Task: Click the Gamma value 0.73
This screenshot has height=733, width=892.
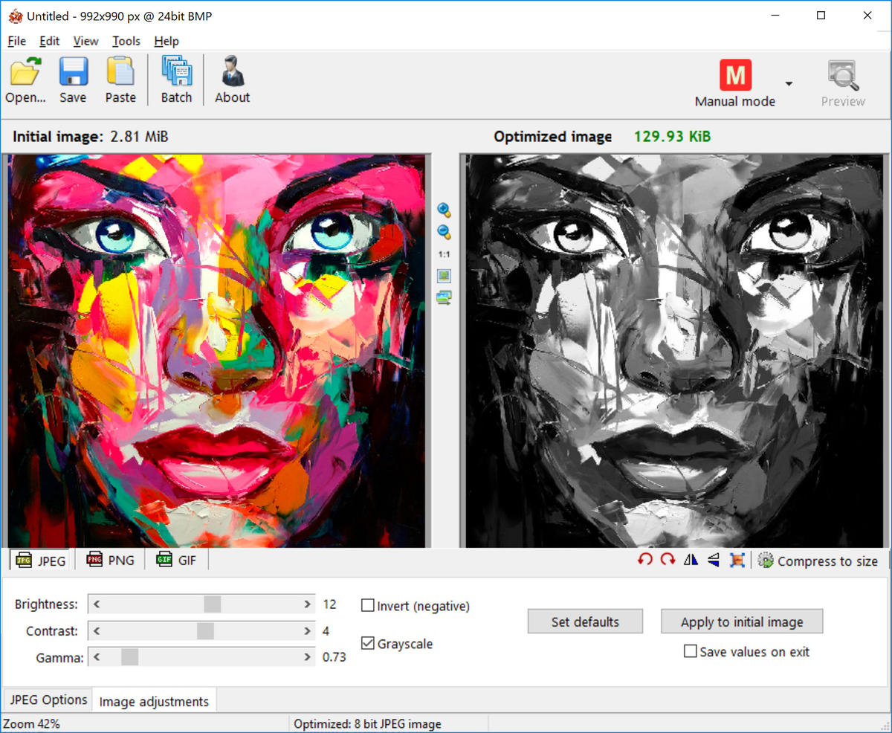Action: coord(334,657)
